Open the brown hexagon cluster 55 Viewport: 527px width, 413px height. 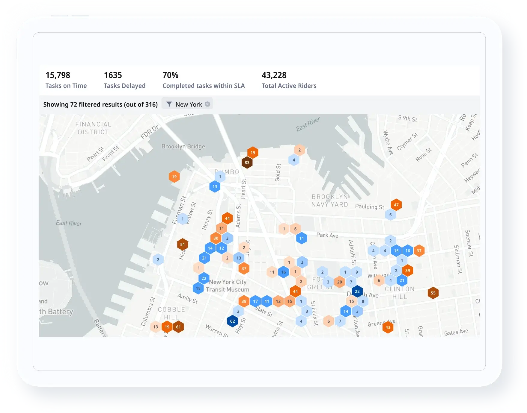pos(433,293)
